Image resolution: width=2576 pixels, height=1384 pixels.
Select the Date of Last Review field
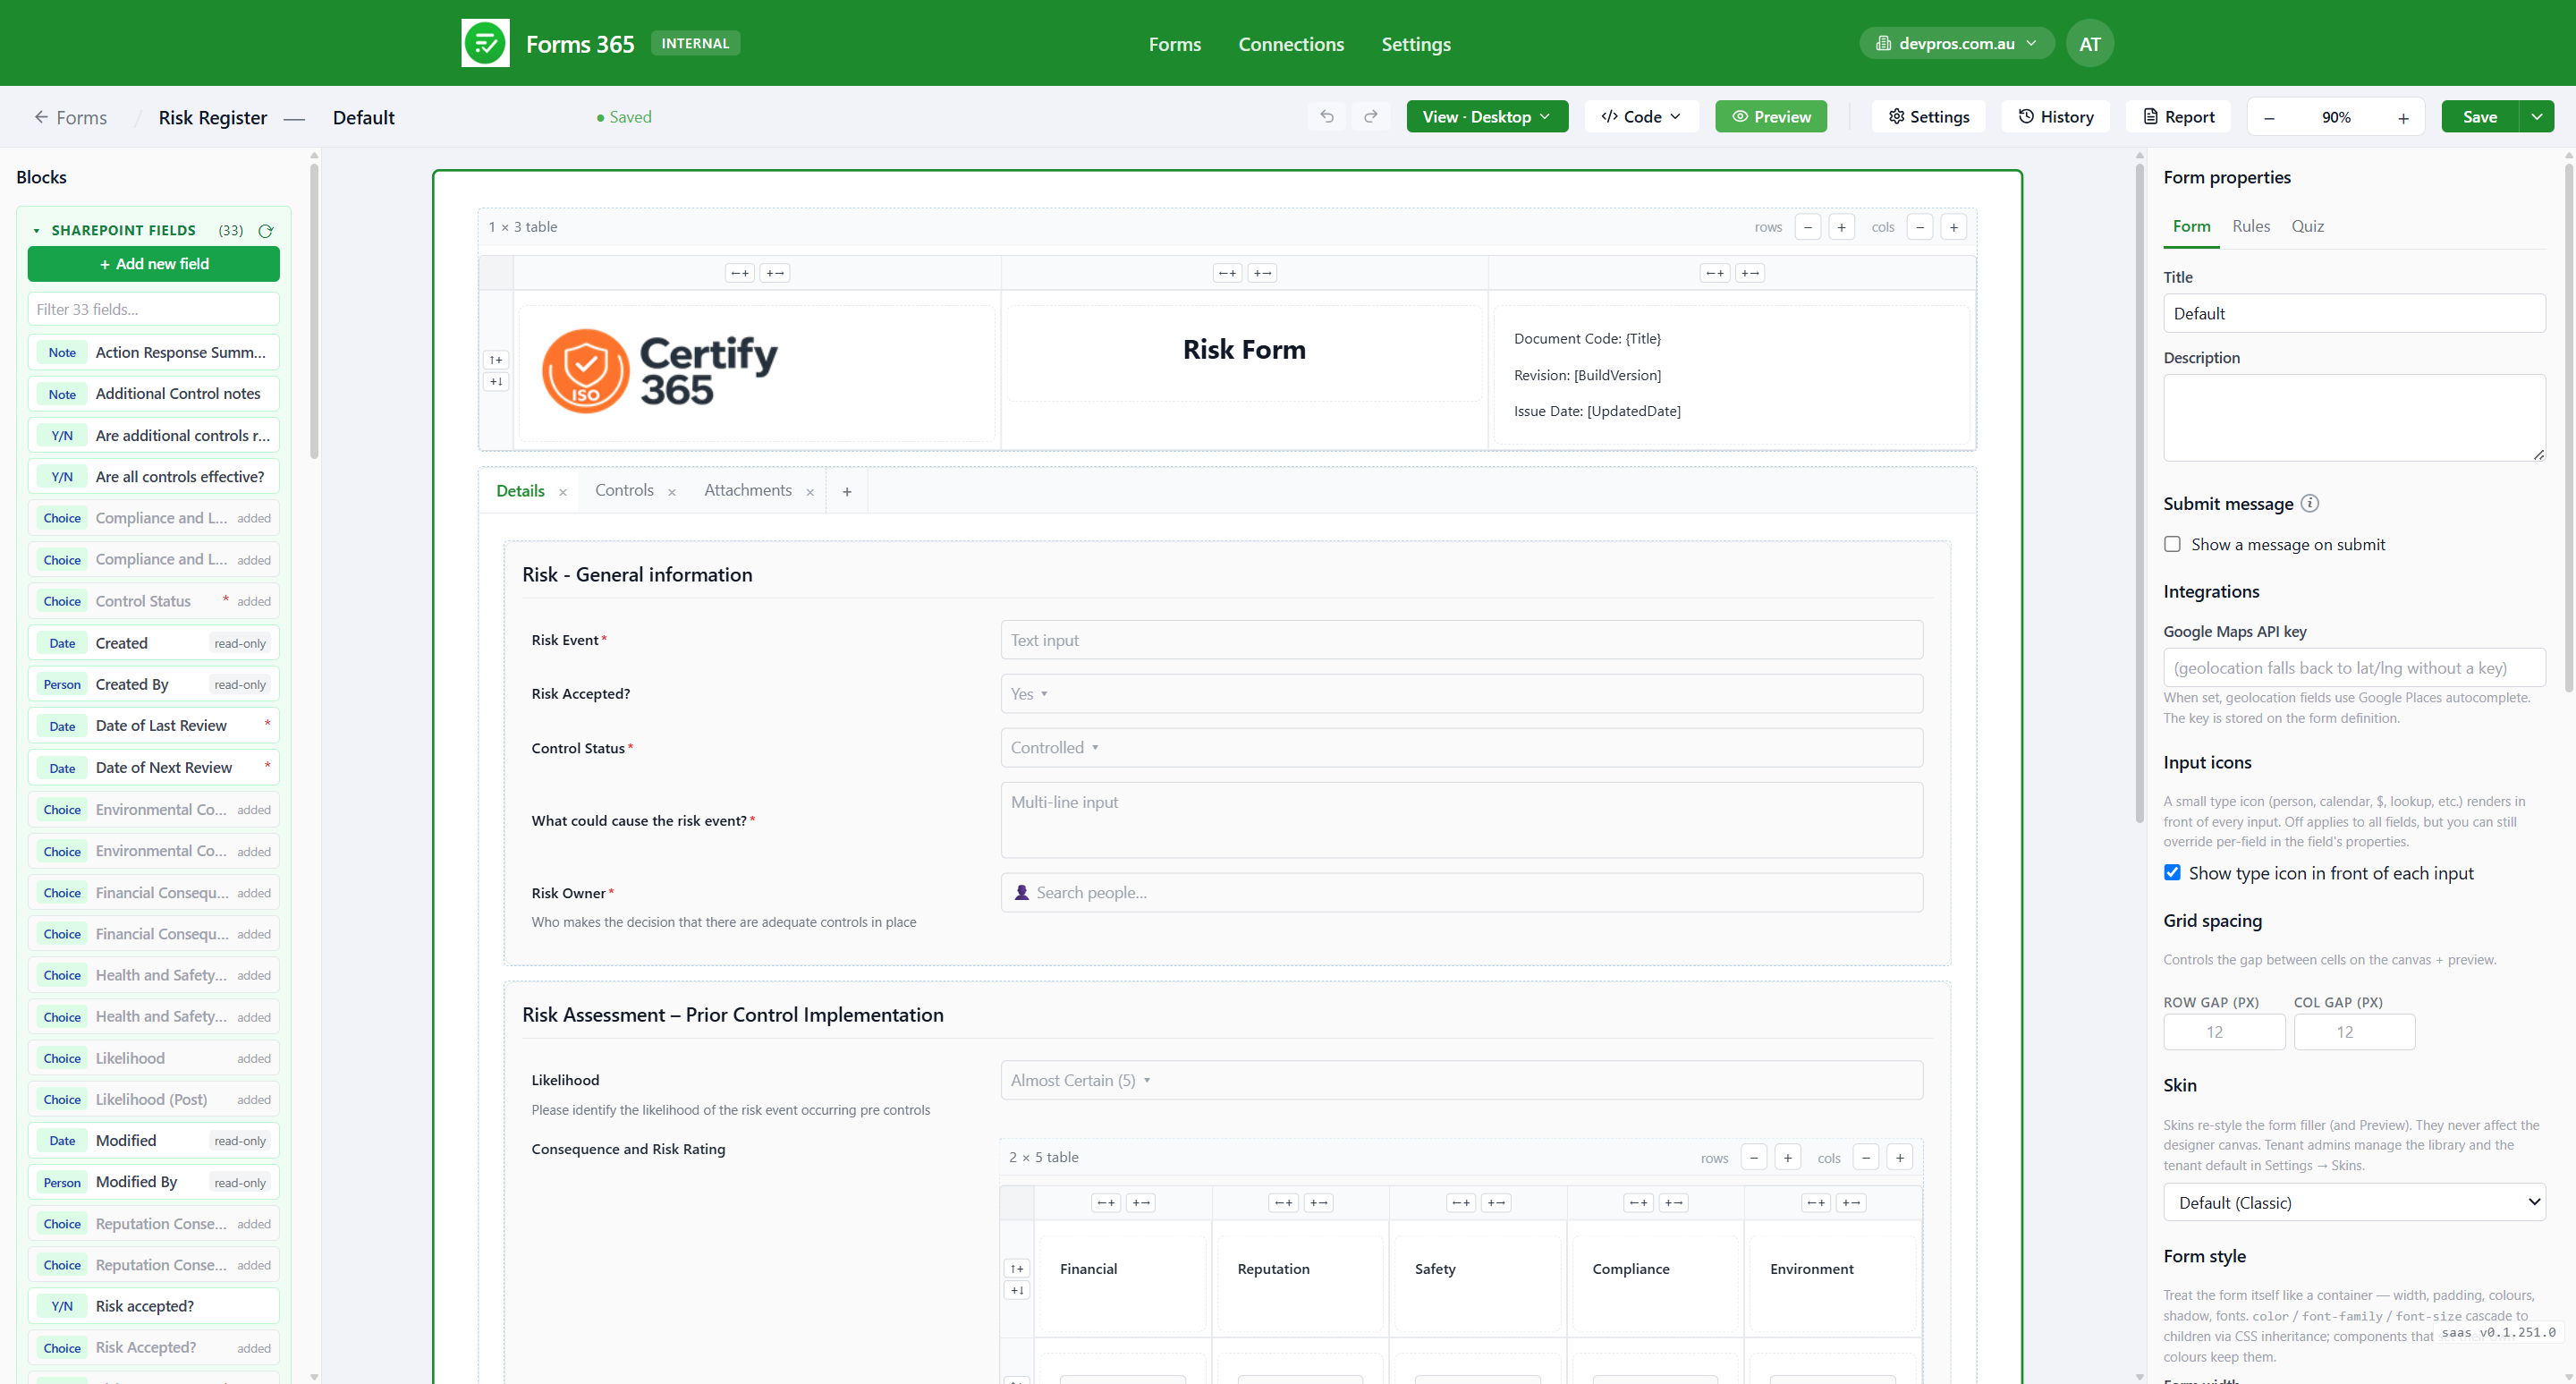click(154, 726)
